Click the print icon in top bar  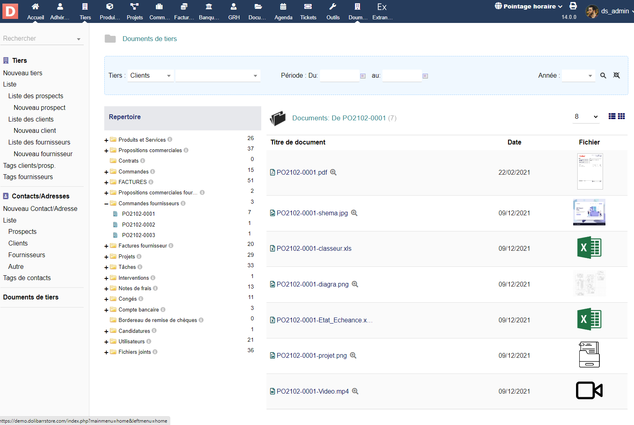573,6
